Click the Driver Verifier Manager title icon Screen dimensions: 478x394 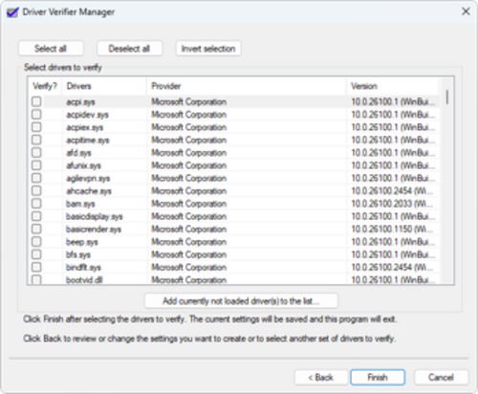click(x=12, y=12)
